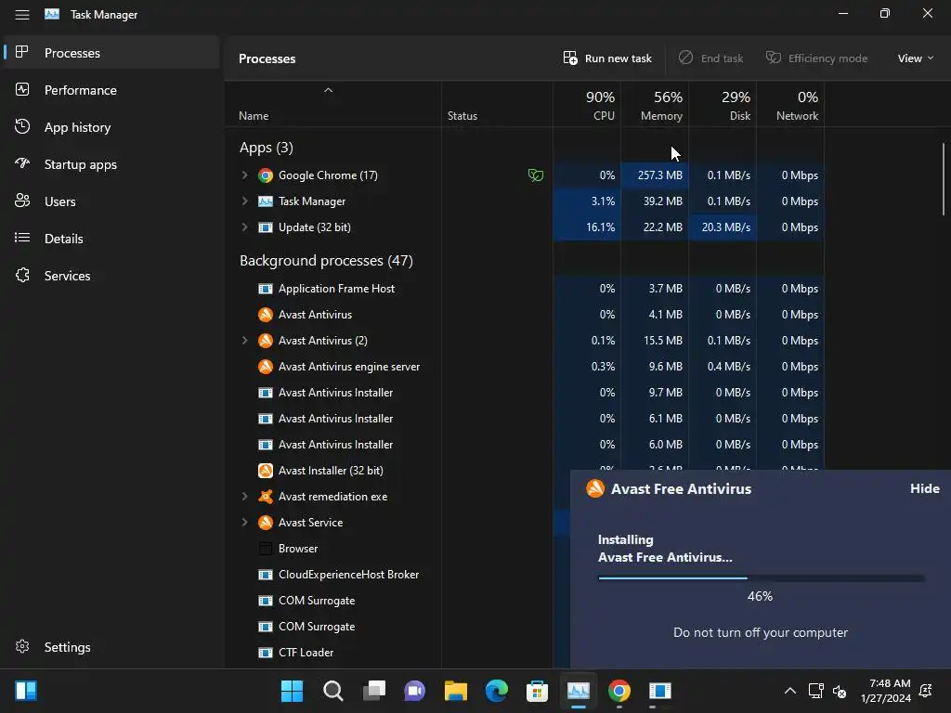Open Settings in Task Manager sidebar
Viewport: 951px width, 713px height.
(111, 646)
